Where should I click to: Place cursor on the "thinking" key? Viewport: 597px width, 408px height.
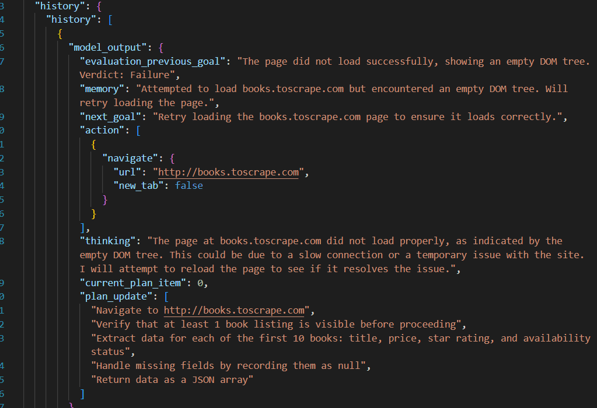[110, 241]
